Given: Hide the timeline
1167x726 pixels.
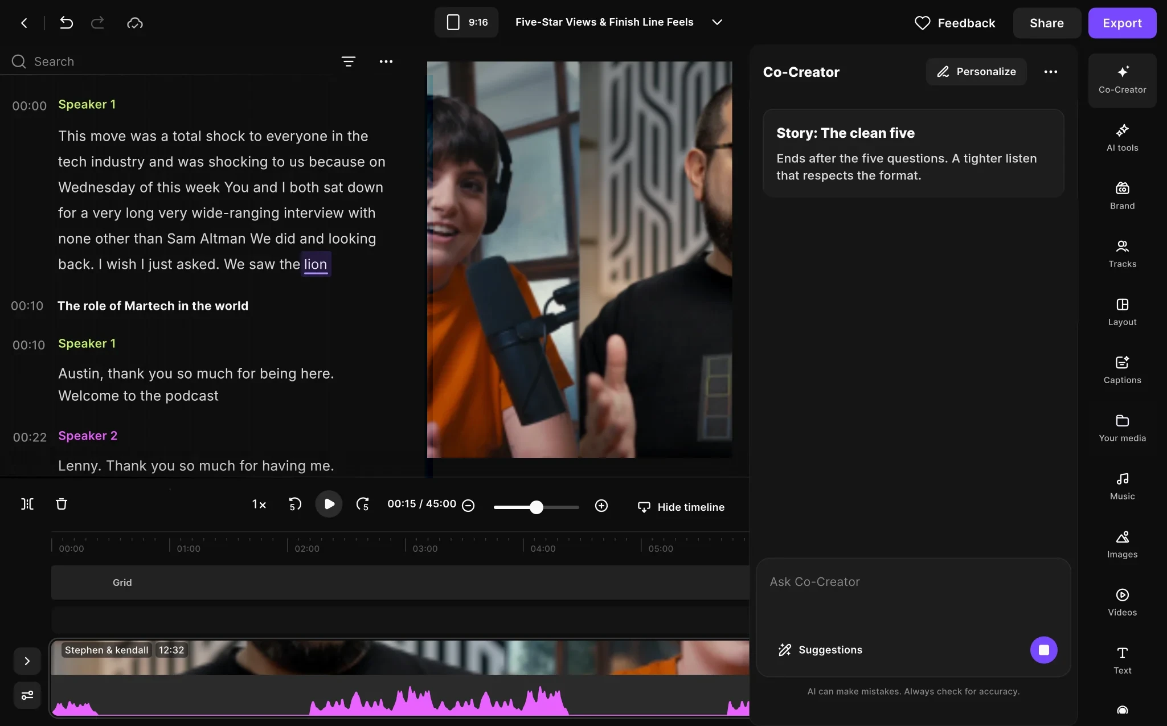Looking at the screenshot, I should pos(681,507).
